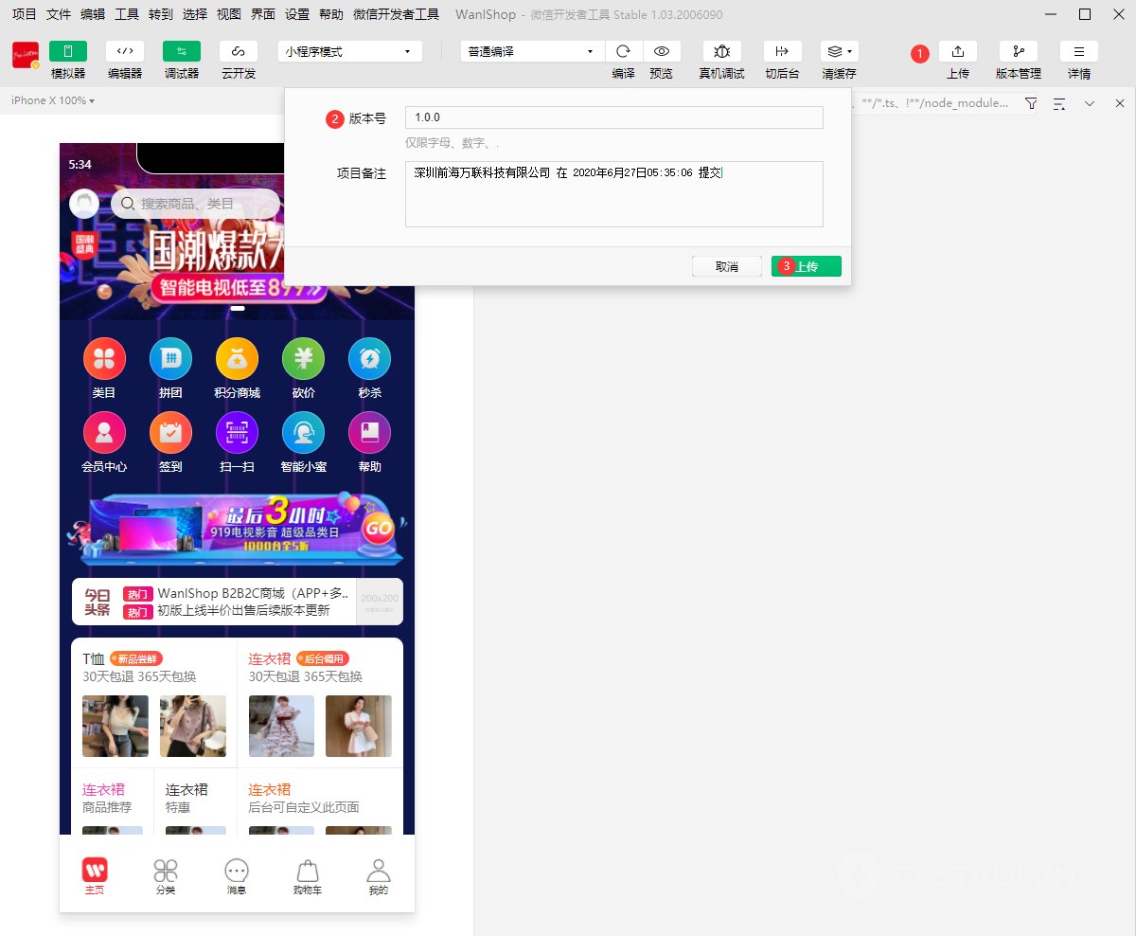The width and height of the screenshot is (1136, 936).
Task: Open the 转到 menu
Action: 161,14
